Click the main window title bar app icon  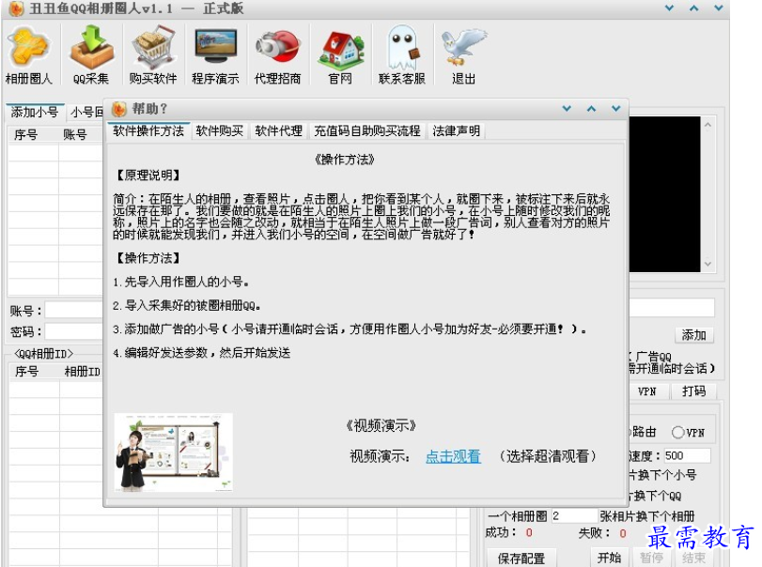click(17, 8)
